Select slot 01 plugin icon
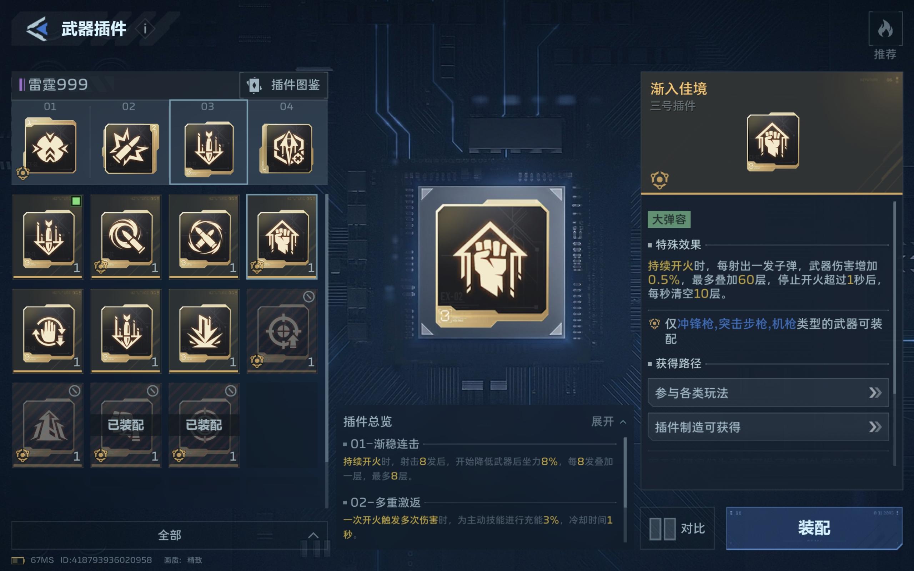This screenshot has width=914, height=571. click(50, 147)
